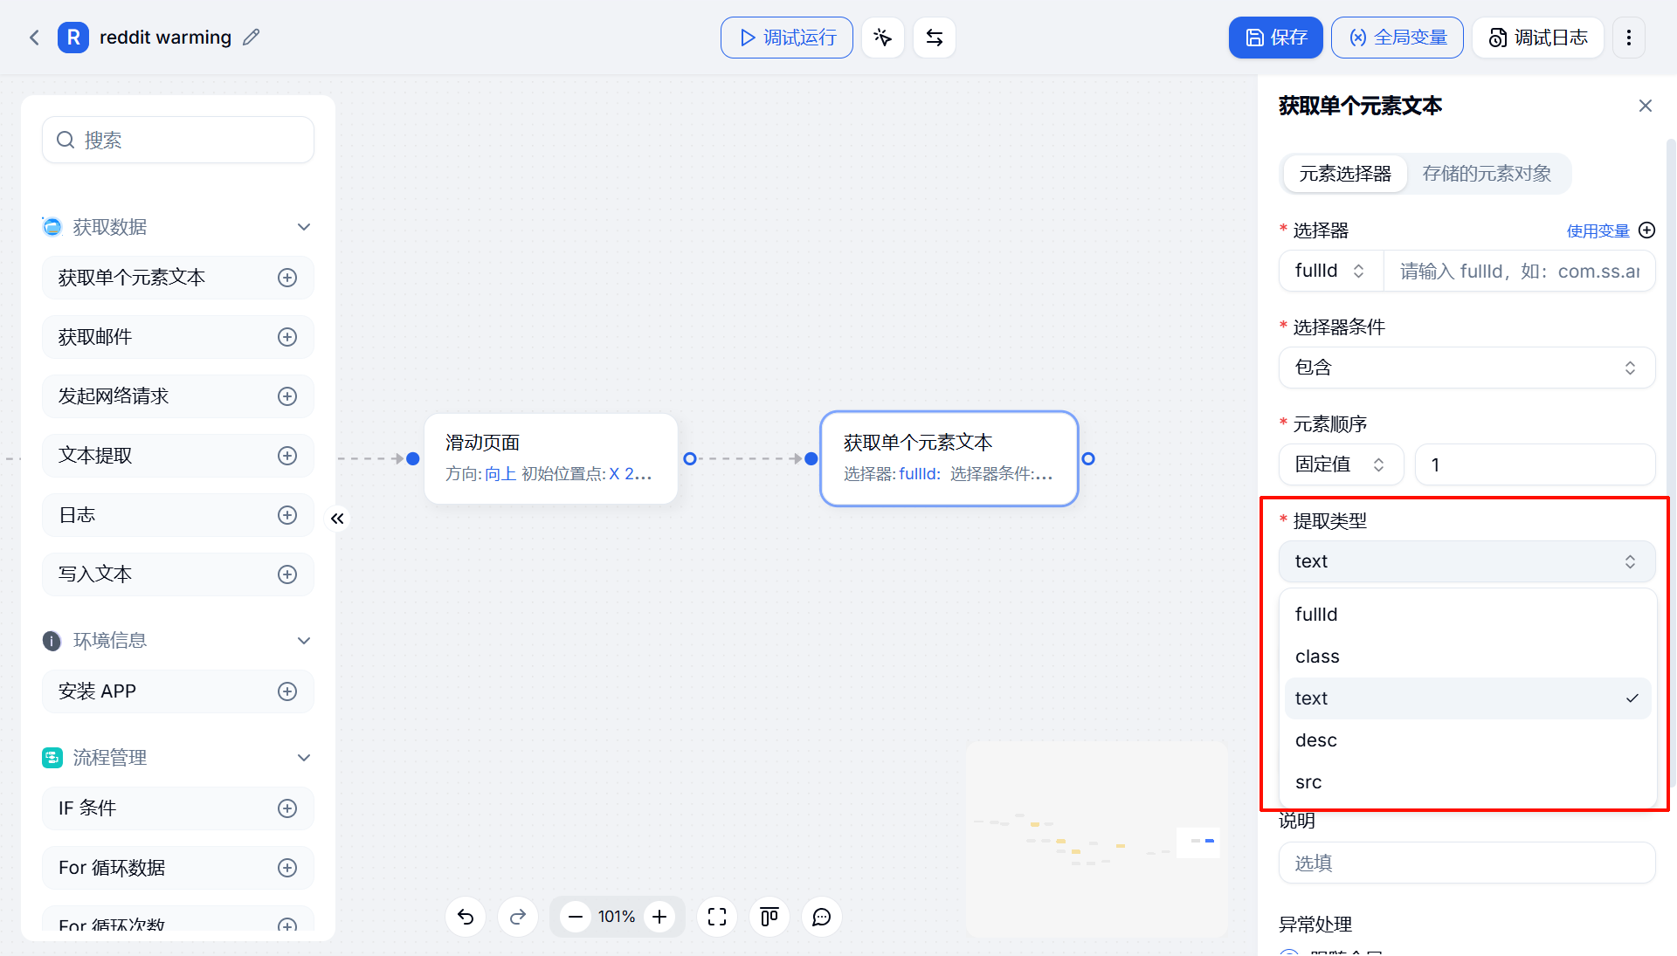
Task: Click the 101% zoom level value
Action: [x=617, y=917]
